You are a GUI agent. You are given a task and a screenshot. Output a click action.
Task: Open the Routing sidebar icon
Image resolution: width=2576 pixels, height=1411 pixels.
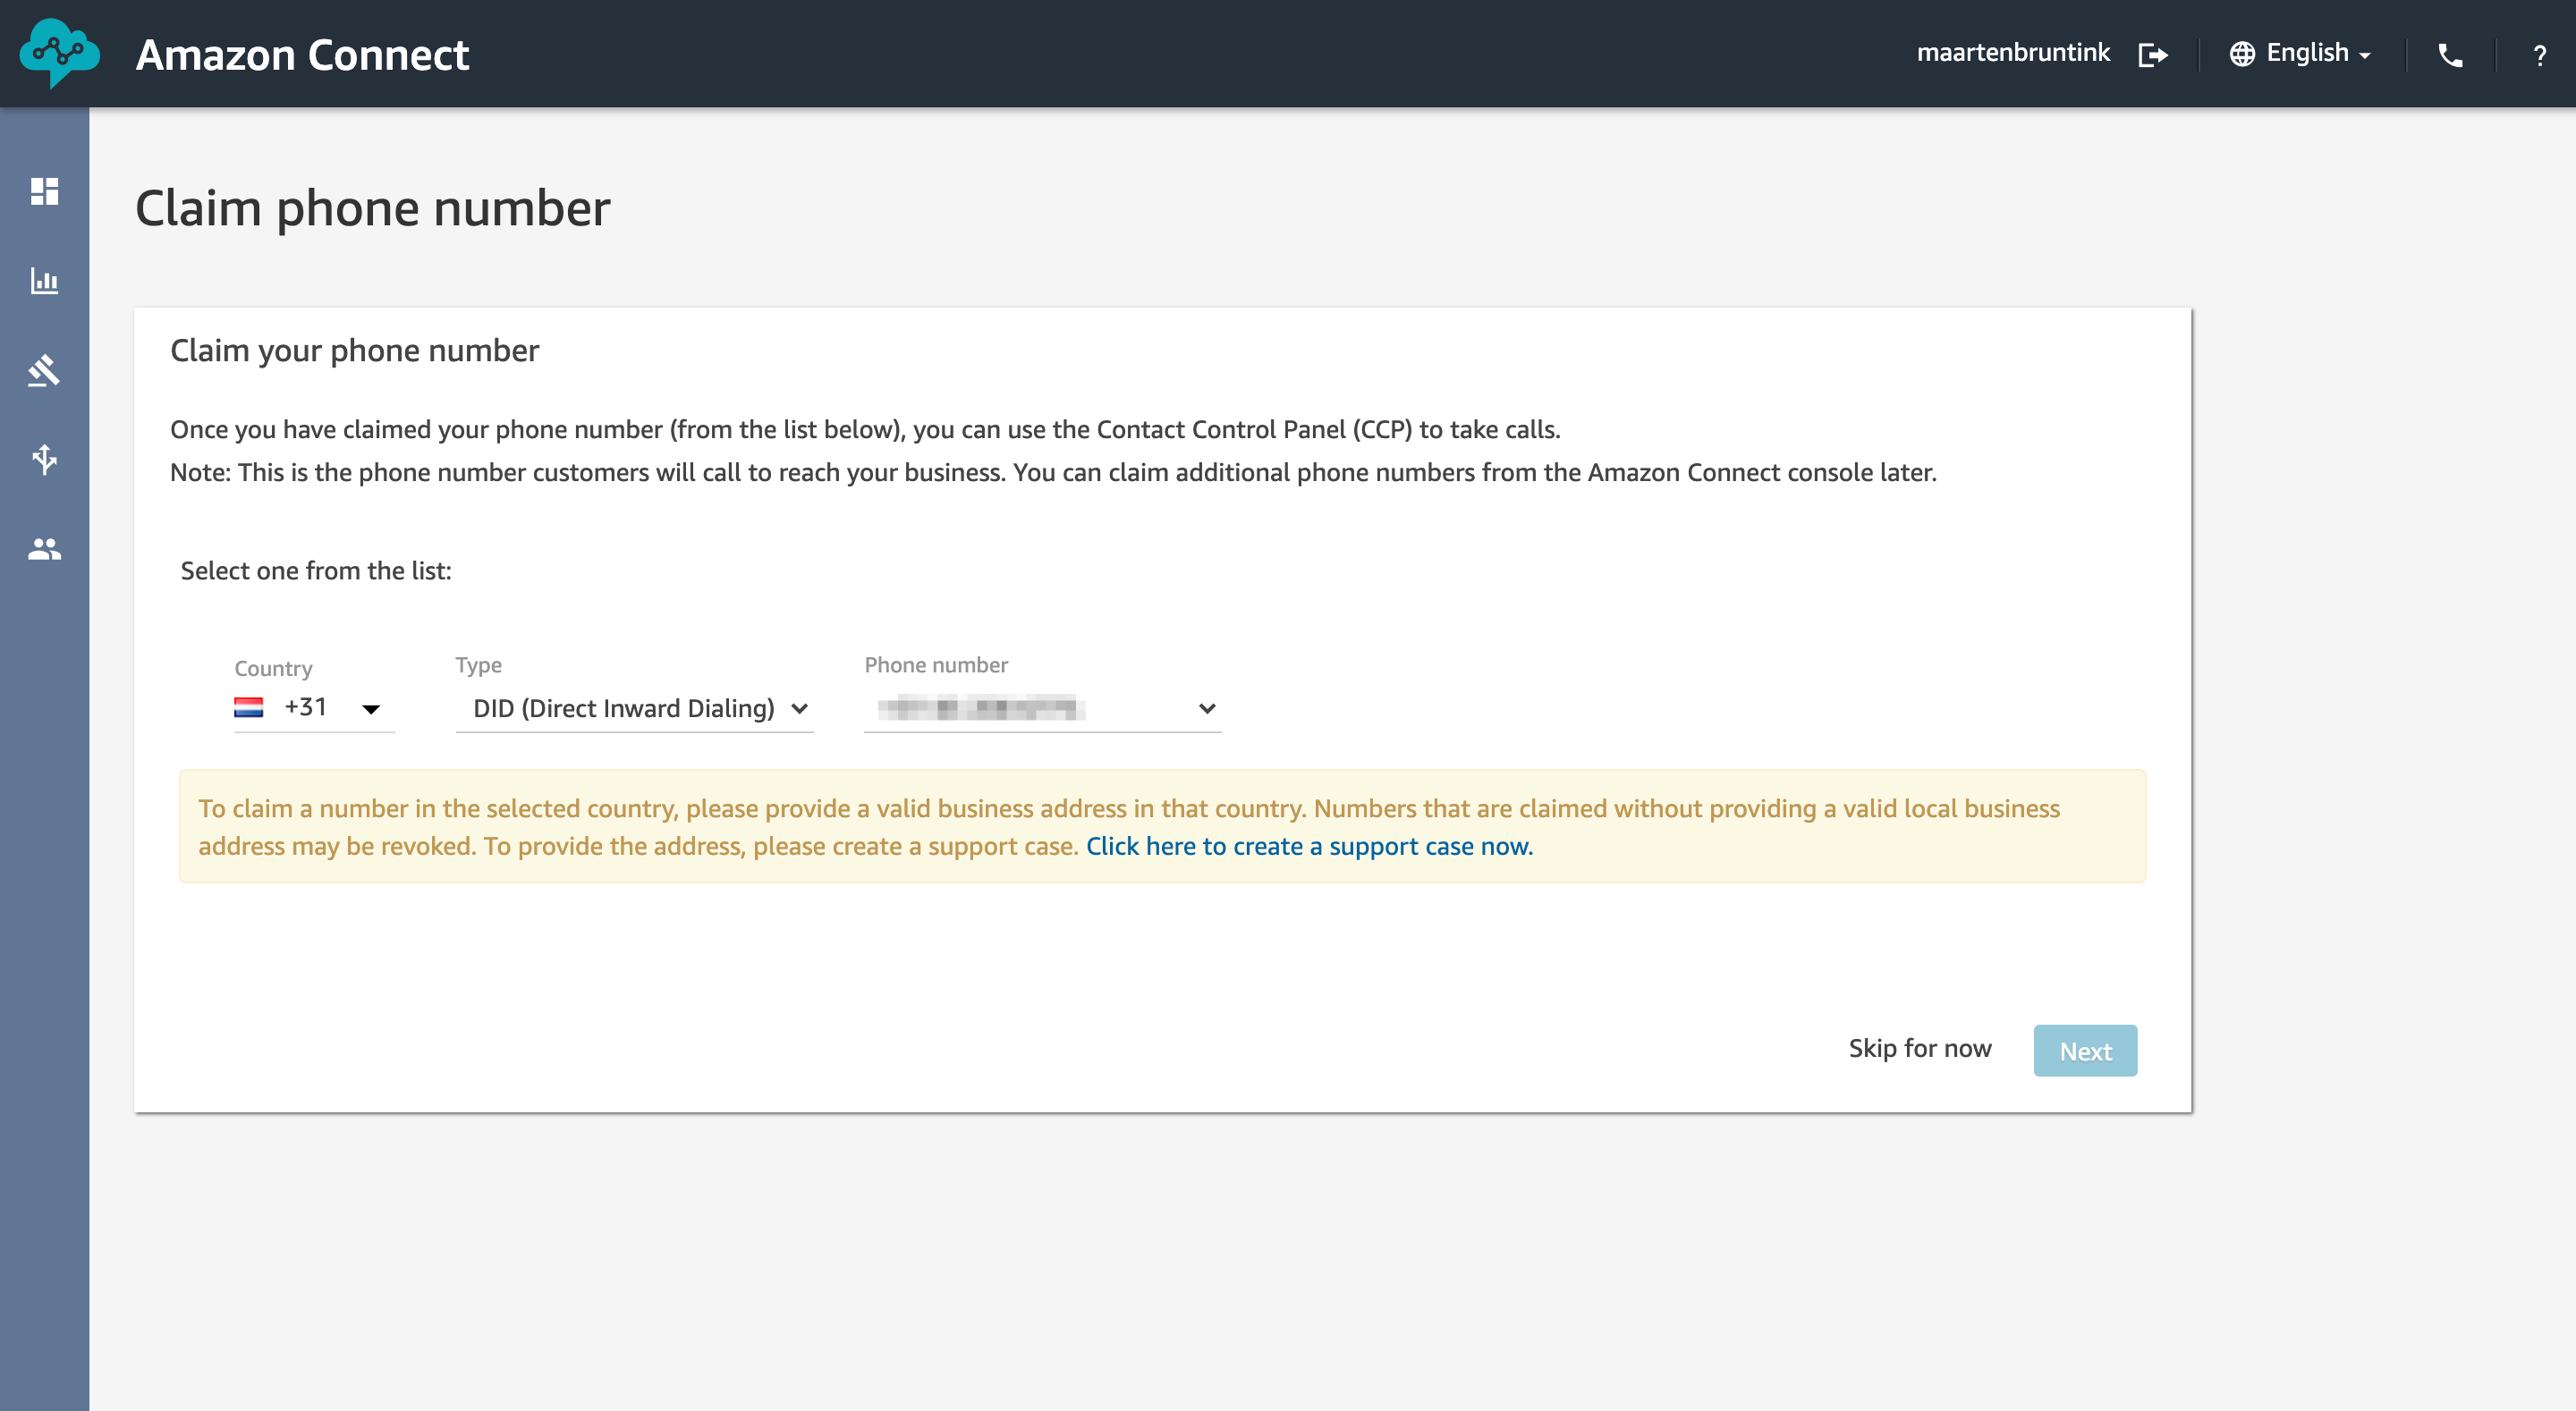coord(44,370)
